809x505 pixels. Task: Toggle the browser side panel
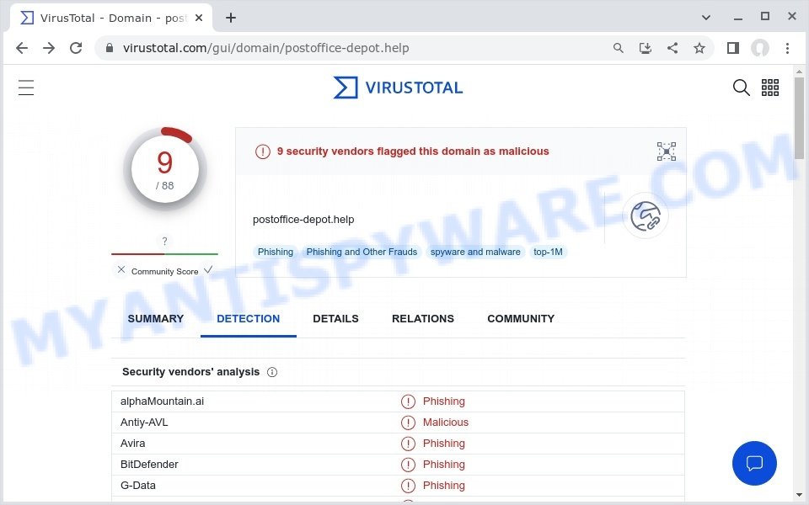(732, 48)
